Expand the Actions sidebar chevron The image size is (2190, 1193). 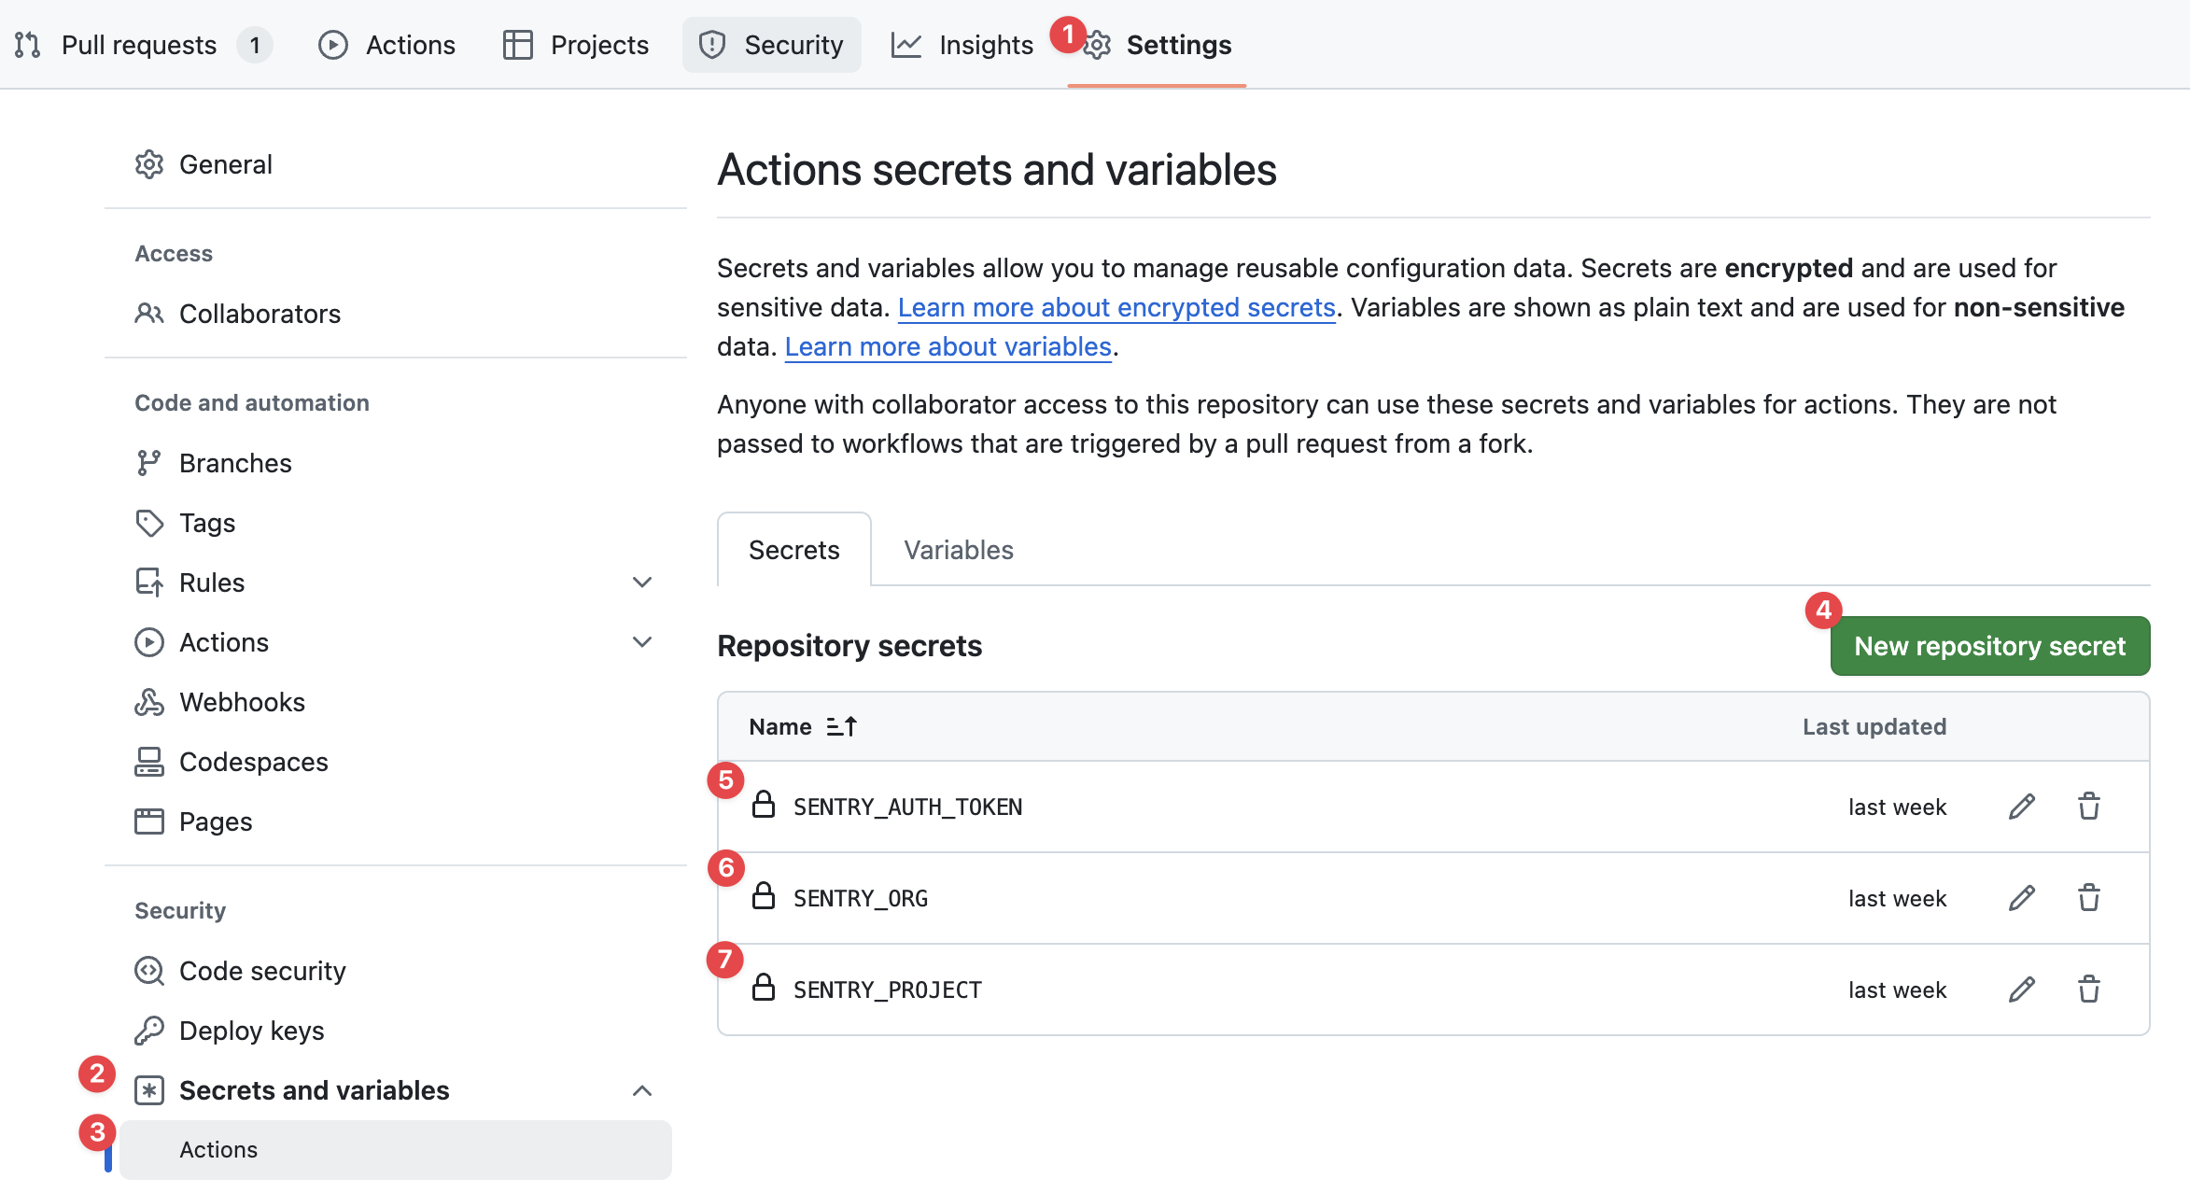click(x=641, y=641)
